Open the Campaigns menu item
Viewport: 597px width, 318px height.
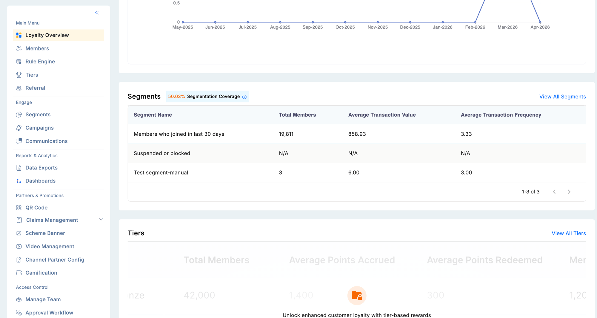coord(59,128)
